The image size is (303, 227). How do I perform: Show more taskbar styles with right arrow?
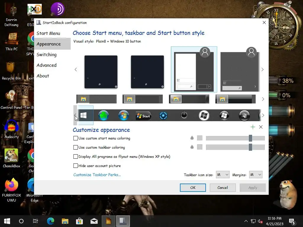tap(263, 99)
